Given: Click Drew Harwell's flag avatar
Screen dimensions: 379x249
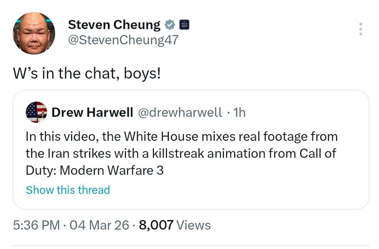Looking at the screenshot, I should tap(36, 112).
